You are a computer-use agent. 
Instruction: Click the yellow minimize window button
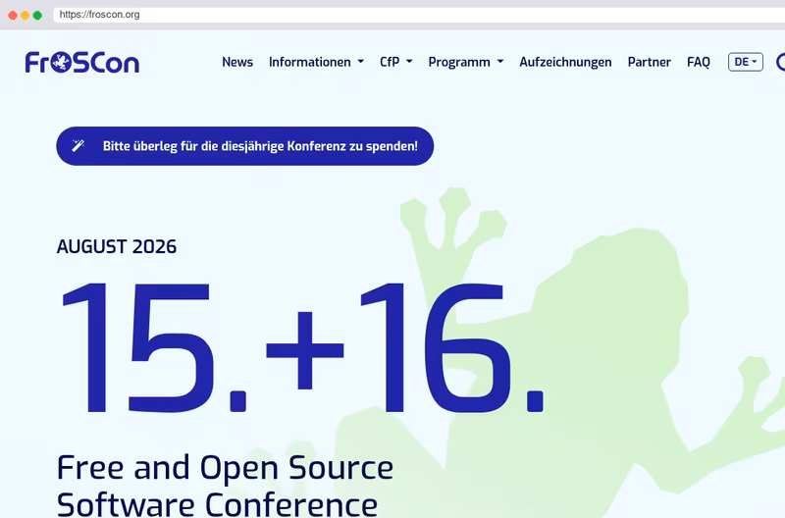point(26,15)
